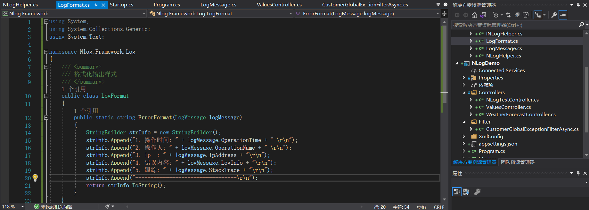Open the zoom level dropdown
Image resolution: width=589 pixels, height=210 pixels.
[x=22, y=207]
